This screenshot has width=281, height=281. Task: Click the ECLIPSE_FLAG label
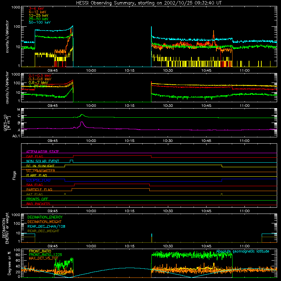pyautogui.click(x=38, y=180)
